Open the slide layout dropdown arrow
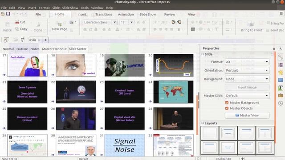 75,22
